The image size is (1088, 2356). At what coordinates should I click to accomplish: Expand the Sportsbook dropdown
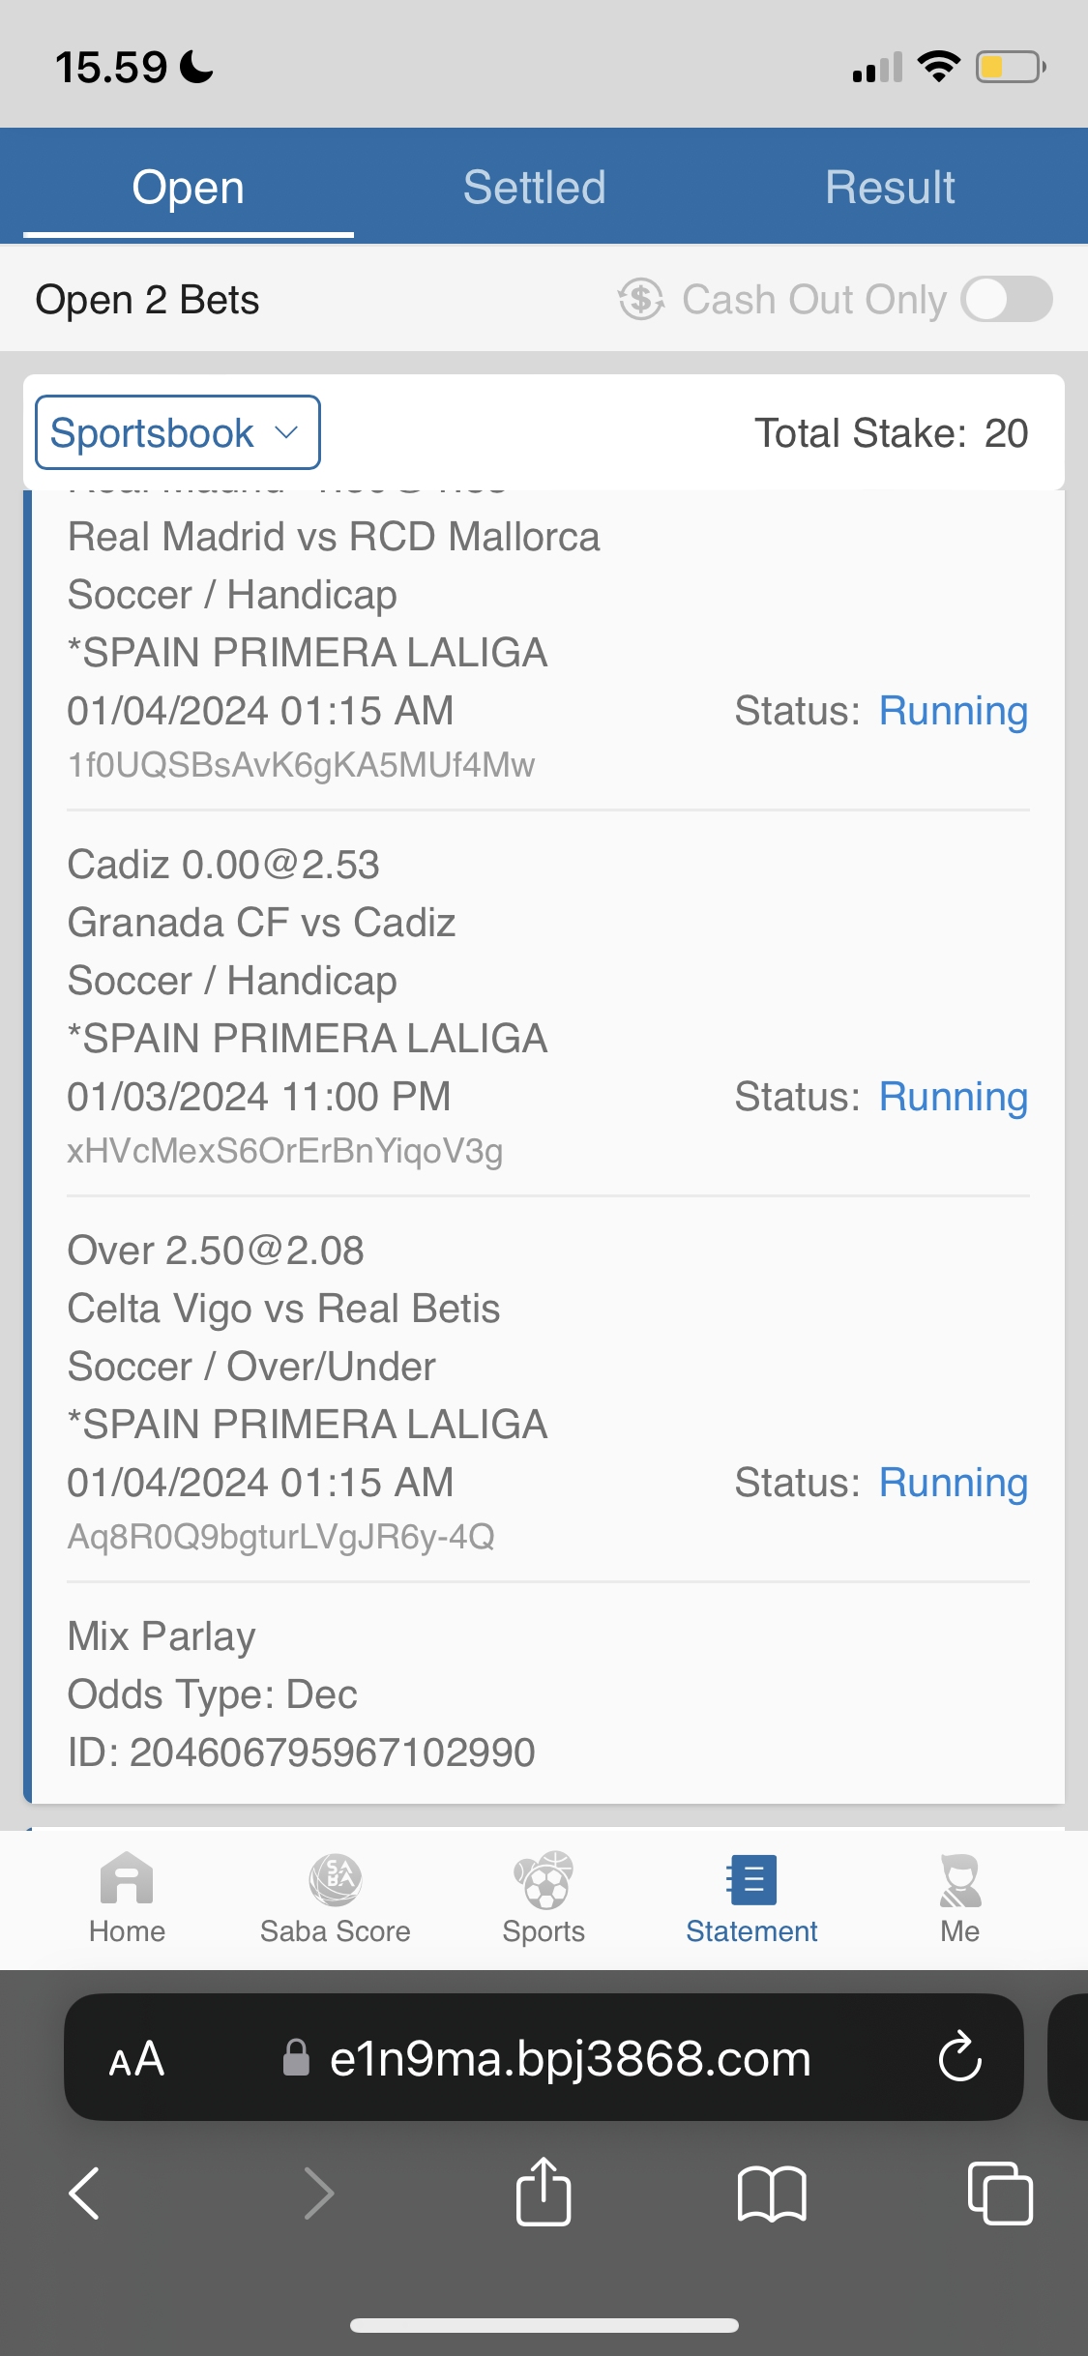tap(178, 432)
